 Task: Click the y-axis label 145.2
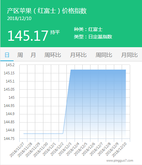click(x=10, y=65)
